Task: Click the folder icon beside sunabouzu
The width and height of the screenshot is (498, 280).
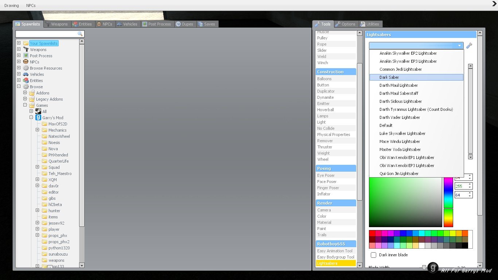Action: (x=44, y=254)
